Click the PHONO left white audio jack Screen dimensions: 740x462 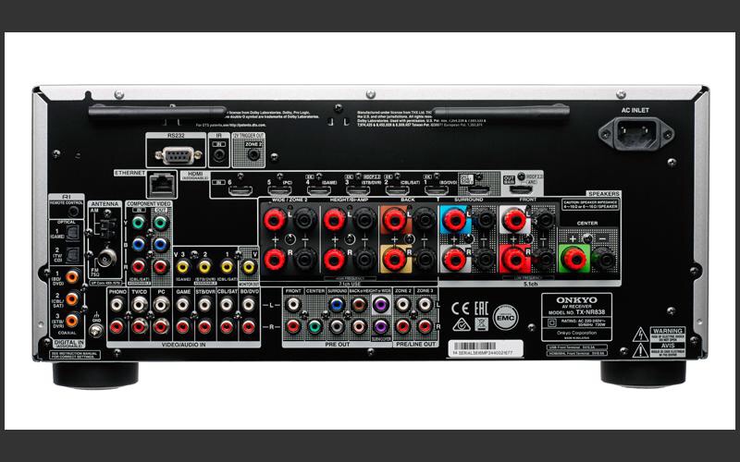point(117,305)
